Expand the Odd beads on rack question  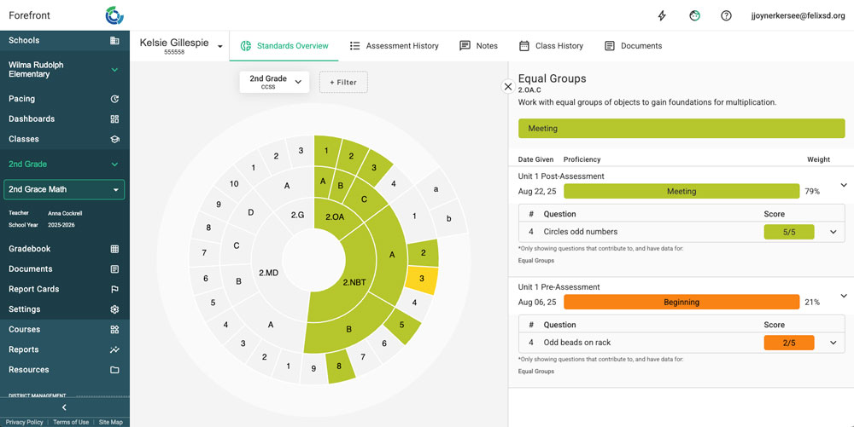834,343
